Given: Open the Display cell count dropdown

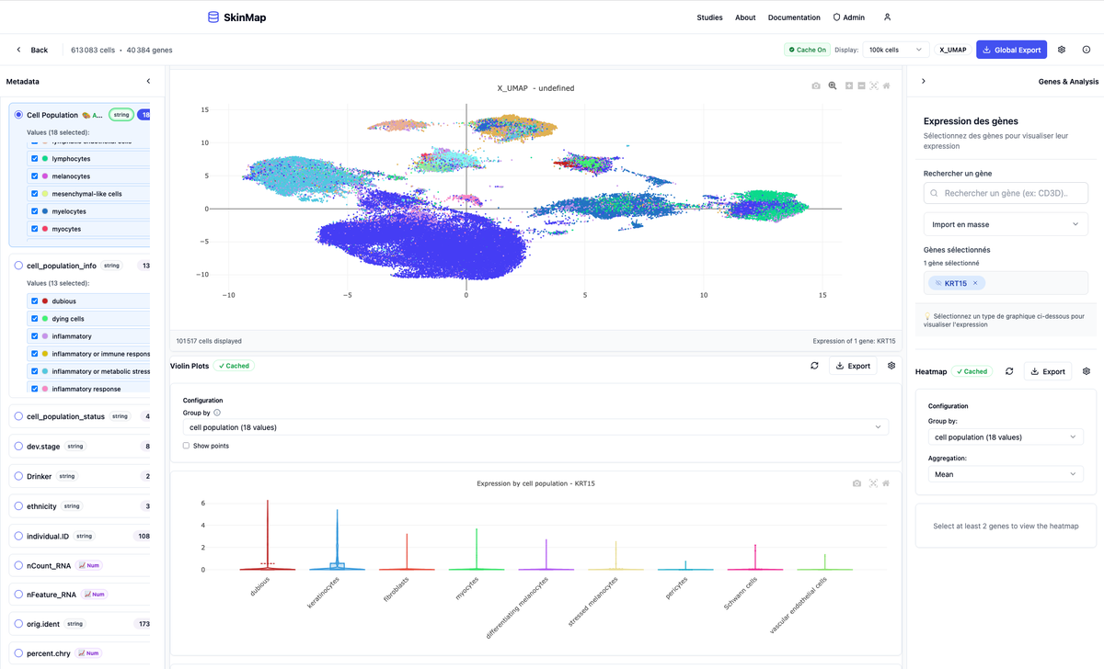Looking at the screenshot, I should pyautogui.click(x=893, y=50).
